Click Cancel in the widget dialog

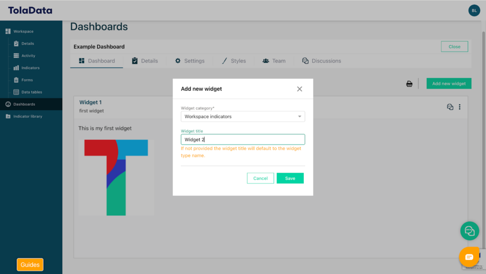click(260, 178)
